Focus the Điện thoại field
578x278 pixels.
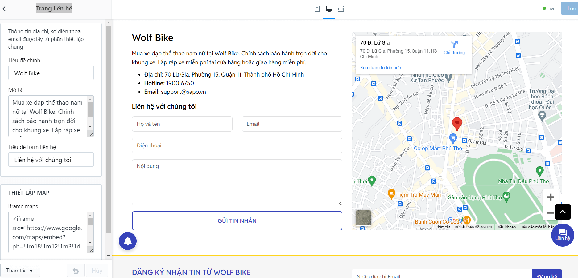click(x=237, y=145)
